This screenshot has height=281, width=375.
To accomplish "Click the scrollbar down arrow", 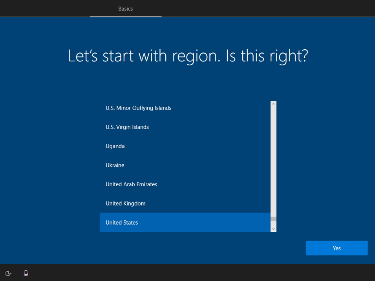I will pyautogui.click(x=274, y=228).
